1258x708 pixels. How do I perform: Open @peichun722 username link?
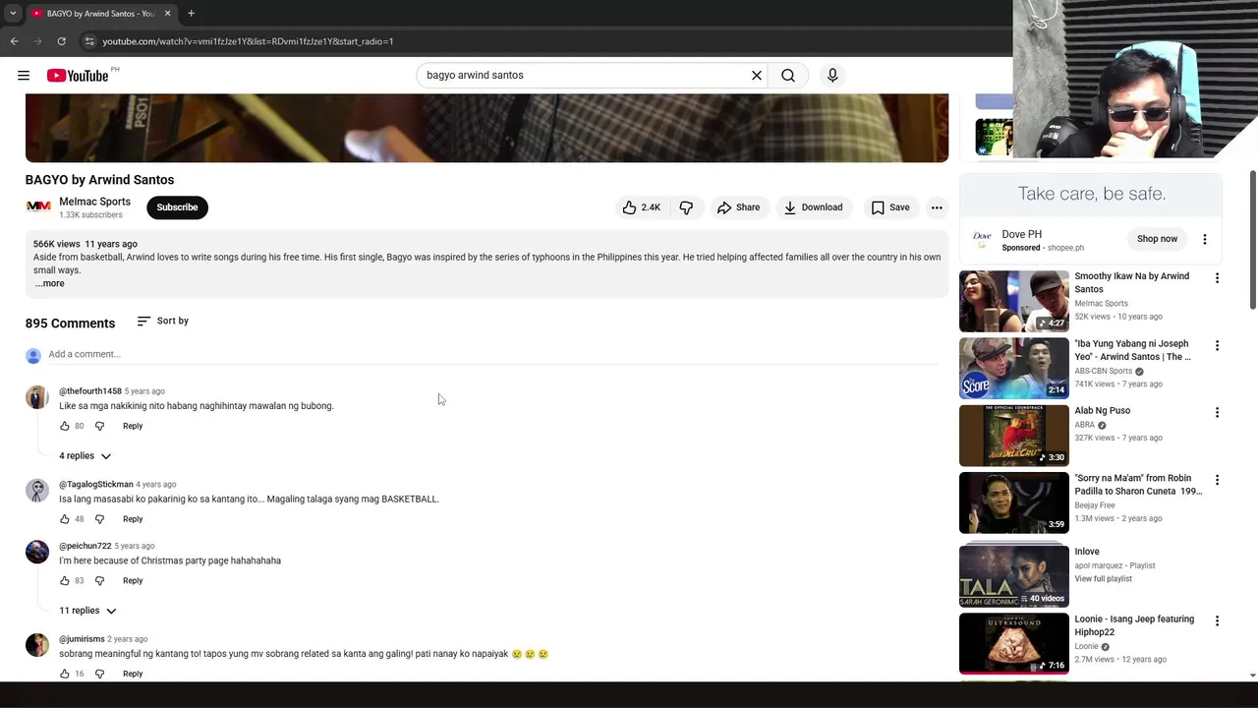coord(85,546)
